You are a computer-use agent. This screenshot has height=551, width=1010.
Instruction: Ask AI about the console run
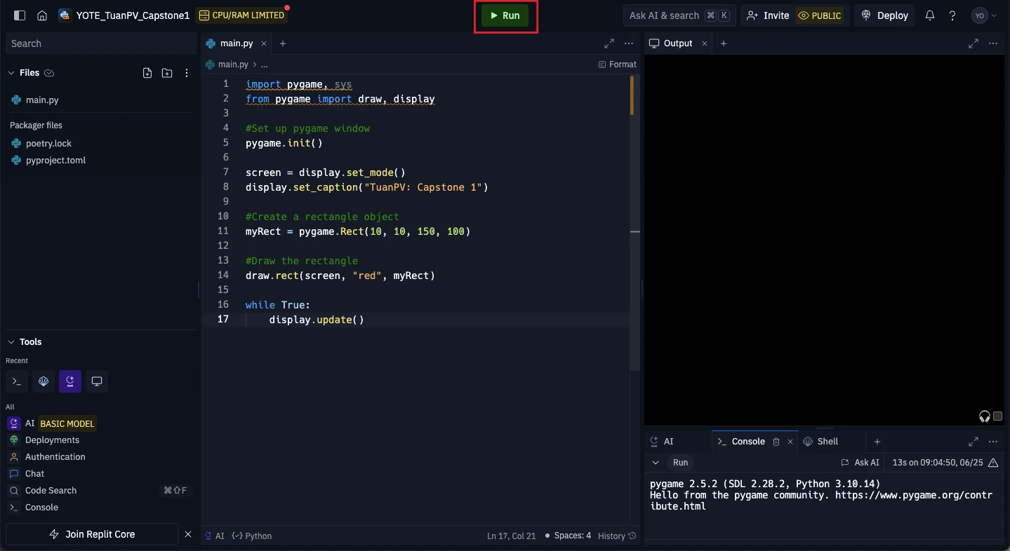pos(861,463)
